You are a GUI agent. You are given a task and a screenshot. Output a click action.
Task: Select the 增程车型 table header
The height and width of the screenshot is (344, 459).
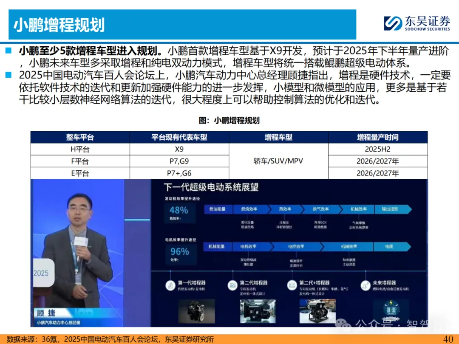[x=278, y=137]
